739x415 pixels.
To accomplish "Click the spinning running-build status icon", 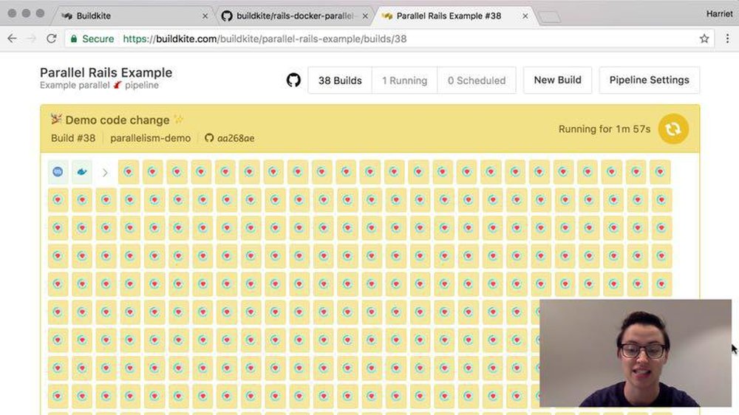I will 673,128.
